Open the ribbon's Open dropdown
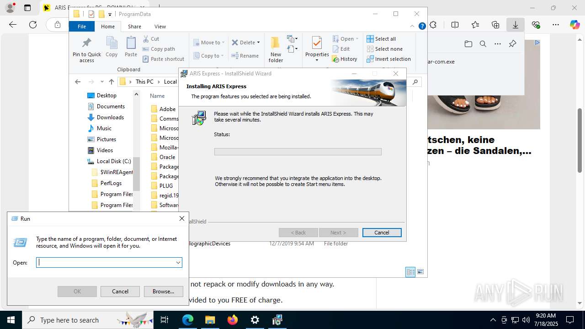Image resolution: width=585 pixels, height=329 pixels. [346, 39]
